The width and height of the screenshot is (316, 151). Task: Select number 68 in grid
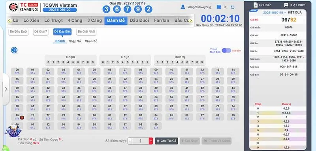coord(141,108)
